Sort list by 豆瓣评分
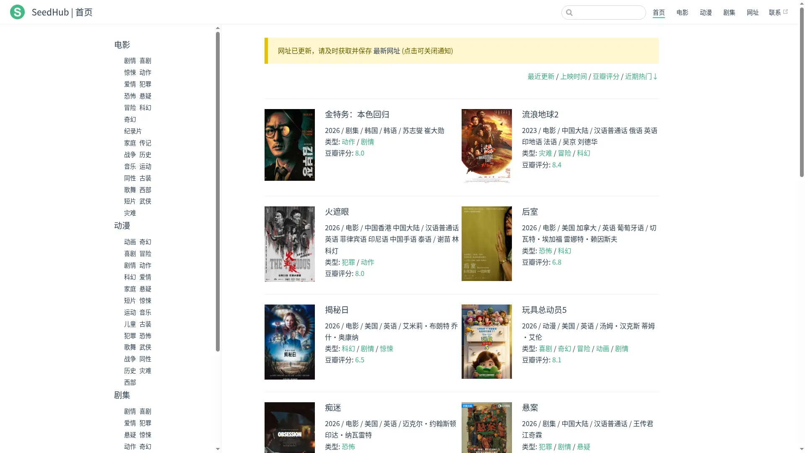Viewport: 805px width, 453px height. 606,76
